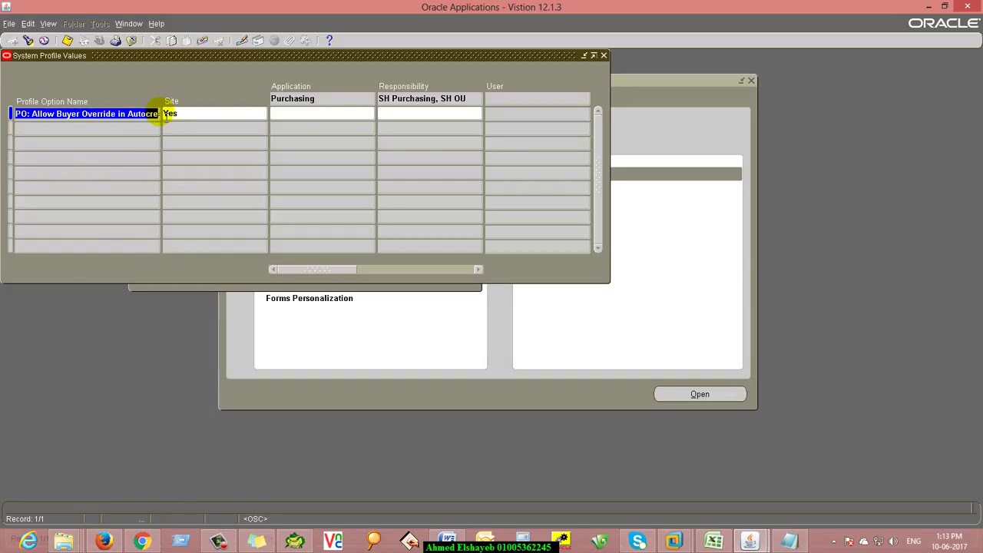Click the Cut scissors icon
The image size is (983, 553).
click(155, 41)
